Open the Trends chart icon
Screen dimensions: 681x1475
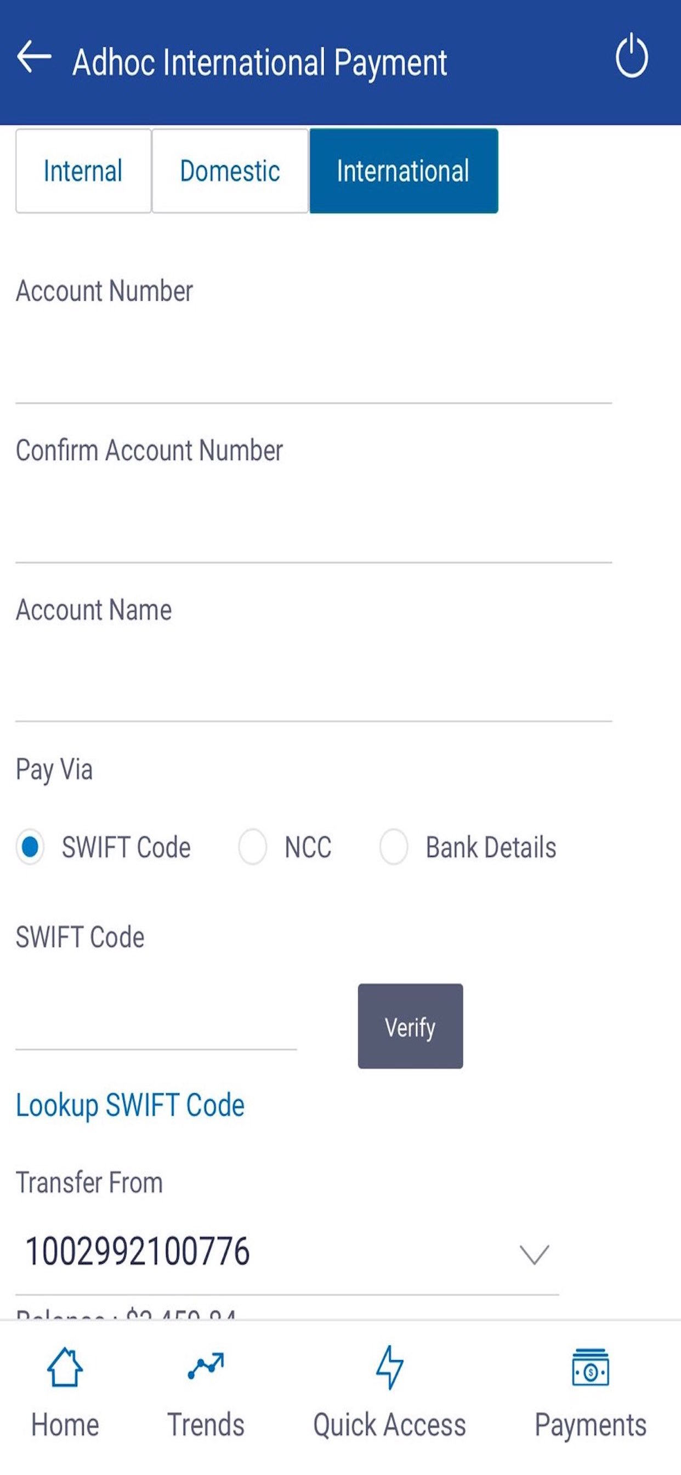[206, 1367]
